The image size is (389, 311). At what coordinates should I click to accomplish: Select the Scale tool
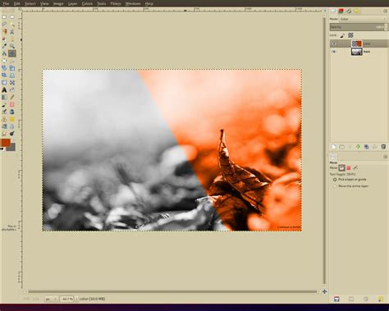pos(12,68)
